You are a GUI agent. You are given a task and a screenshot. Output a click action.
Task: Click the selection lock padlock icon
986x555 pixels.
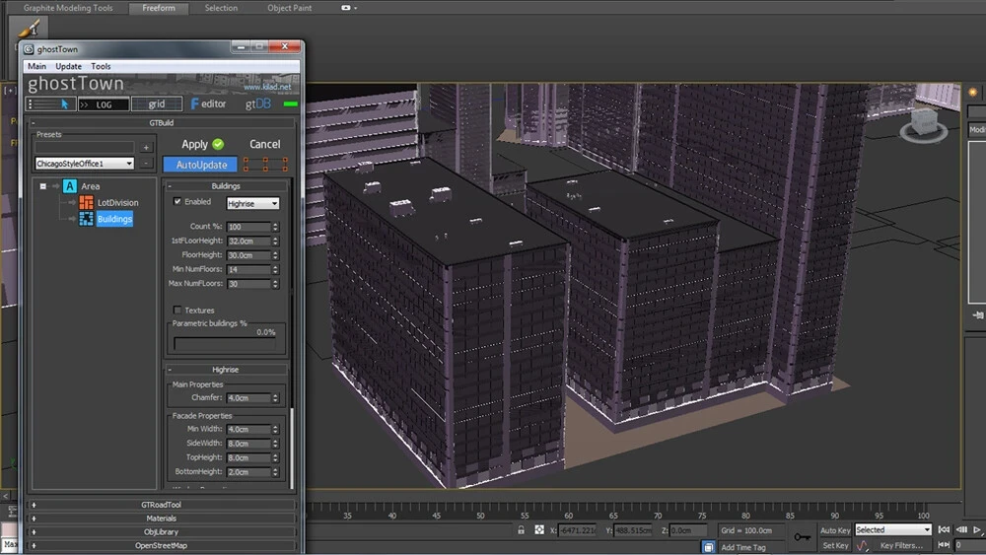point(521,530)
